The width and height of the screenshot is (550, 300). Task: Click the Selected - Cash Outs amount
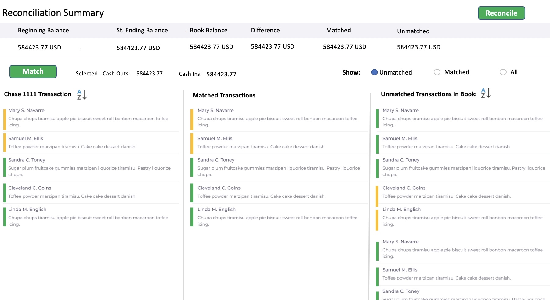pyautogui.click(x=149, y=73)
